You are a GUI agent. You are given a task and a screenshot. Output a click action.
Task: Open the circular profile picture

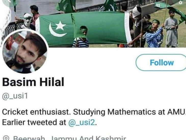(25, 52)
